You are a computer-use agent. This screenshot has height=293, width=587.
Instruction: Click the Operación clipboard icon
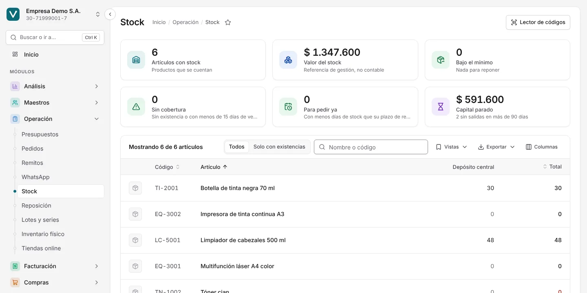pos(15,119)
